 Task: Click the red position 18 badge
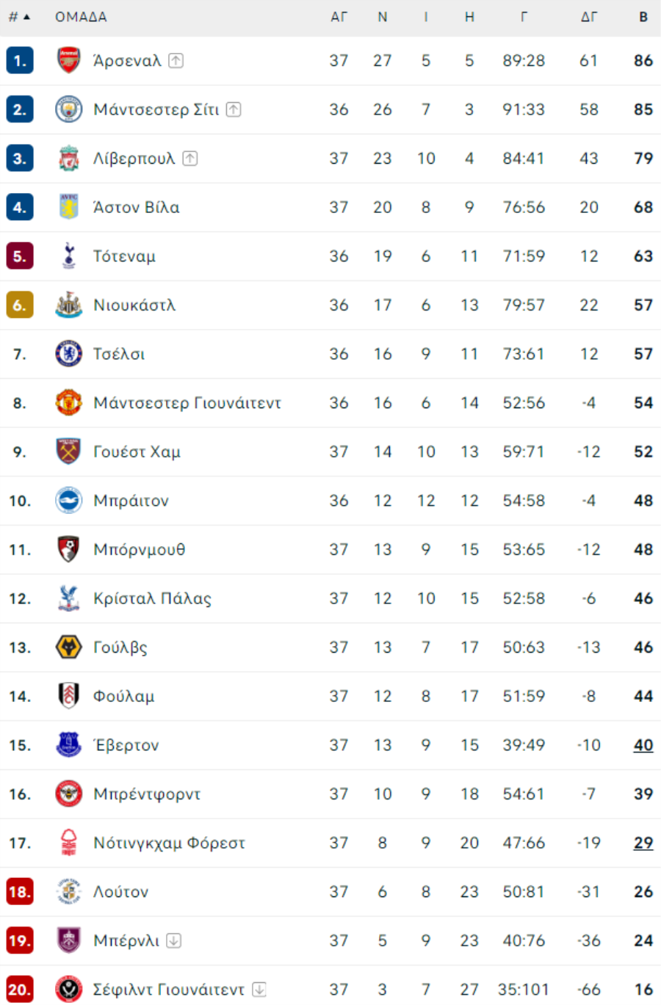(x=20, y=892)
